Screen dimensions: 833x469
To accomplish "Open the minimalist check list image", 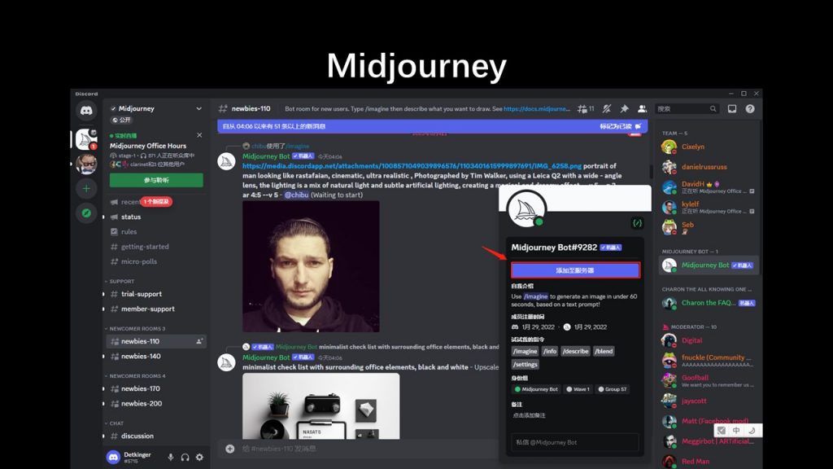I will (x=321, y=406).
